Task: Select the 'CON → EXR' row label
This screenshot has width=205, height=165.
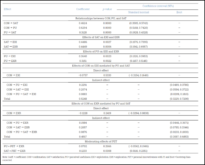Action: click(14, 113)
